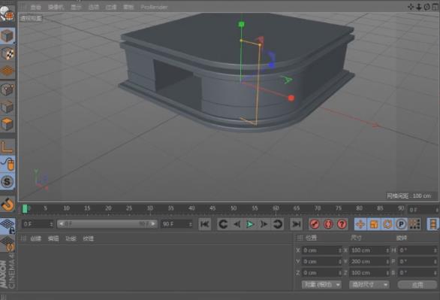The height and width of the screenshot is (300, 440).
Task: Switch to Polygons mode
Action: (8, 124)
